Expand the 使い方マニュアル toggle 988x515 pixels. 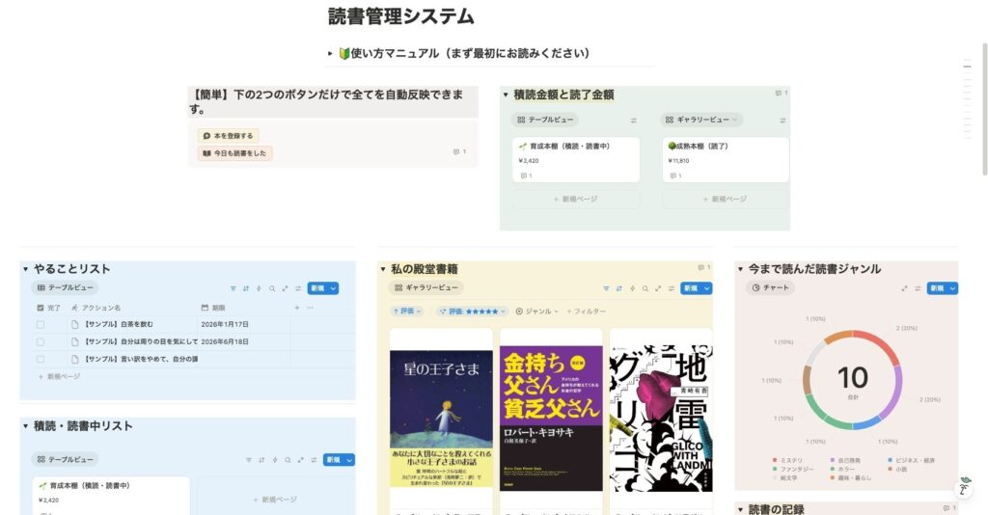(x=330, y=54)
